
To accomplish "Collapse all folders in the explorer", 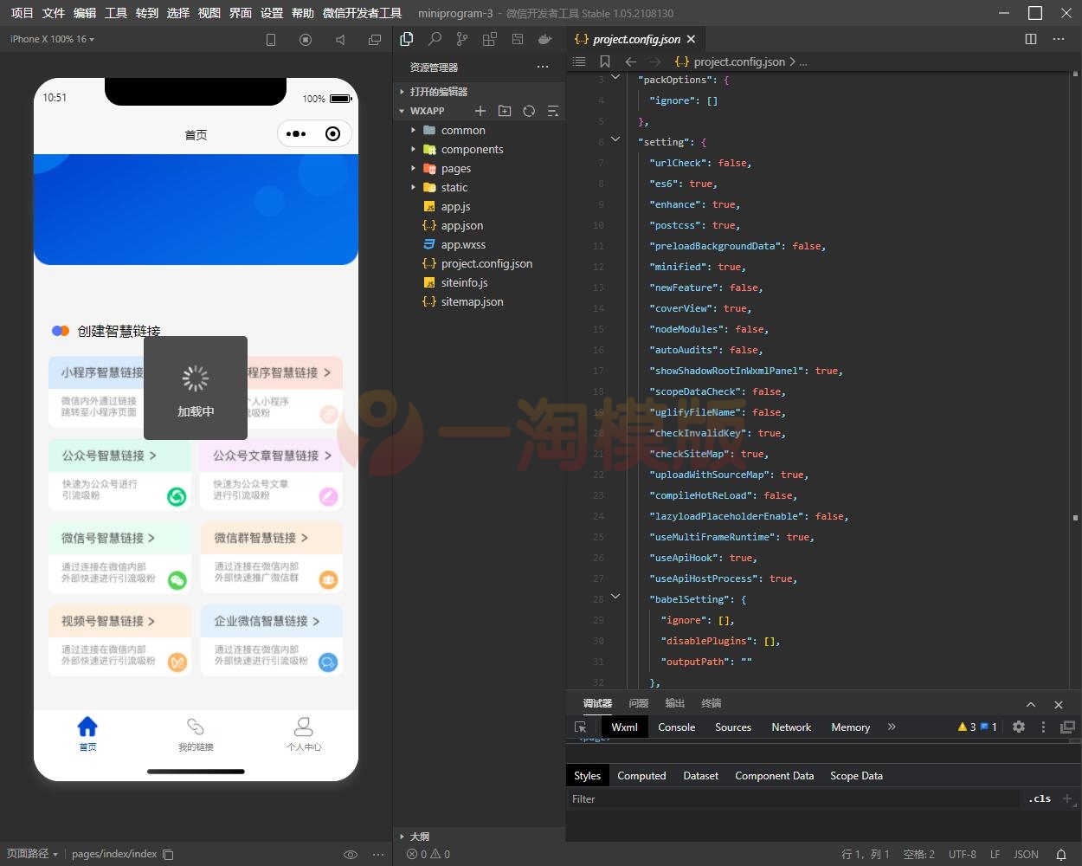I will (x=552, y=111).
